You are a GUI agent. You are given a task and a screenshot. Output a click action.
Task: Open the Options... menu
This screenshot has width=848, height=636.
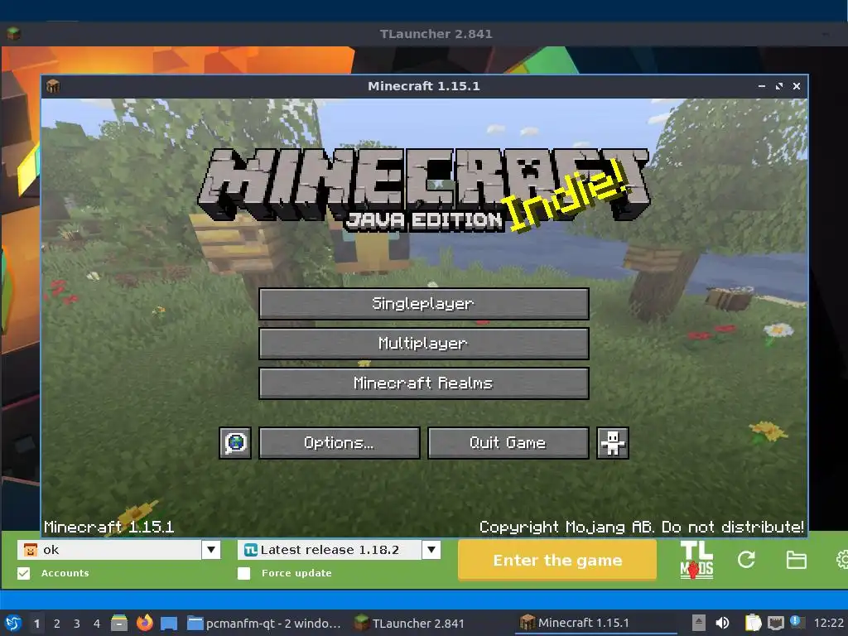[x=339, y=443]
